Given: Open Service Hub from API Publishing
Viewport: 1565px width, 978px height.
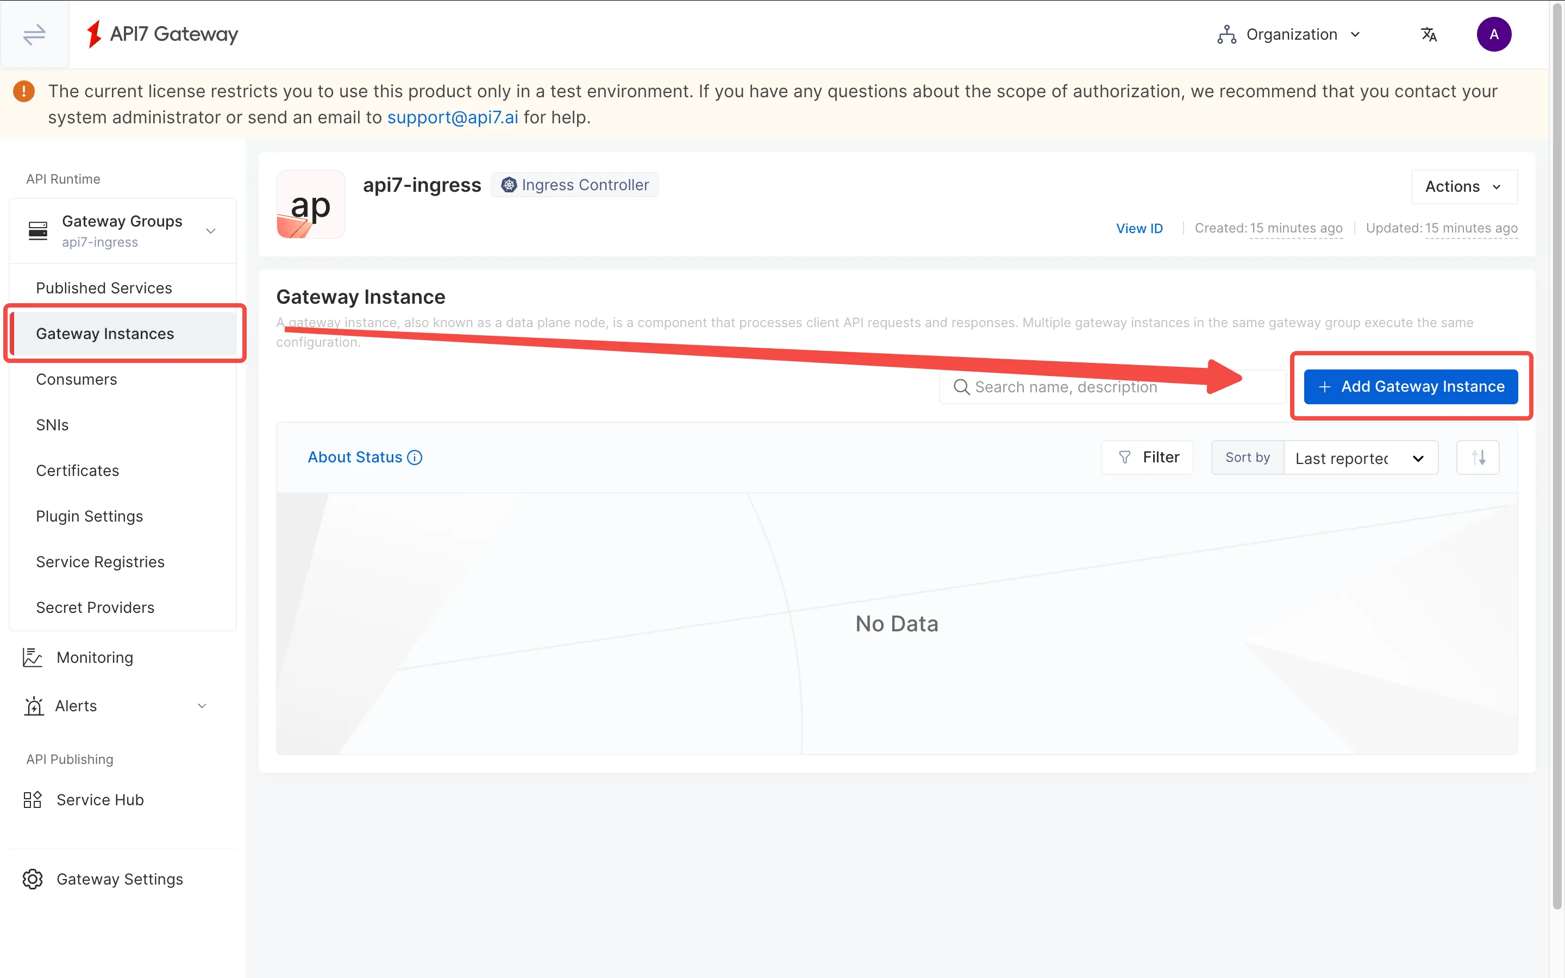Looking at the screenshot, I should tap(99, 799).
